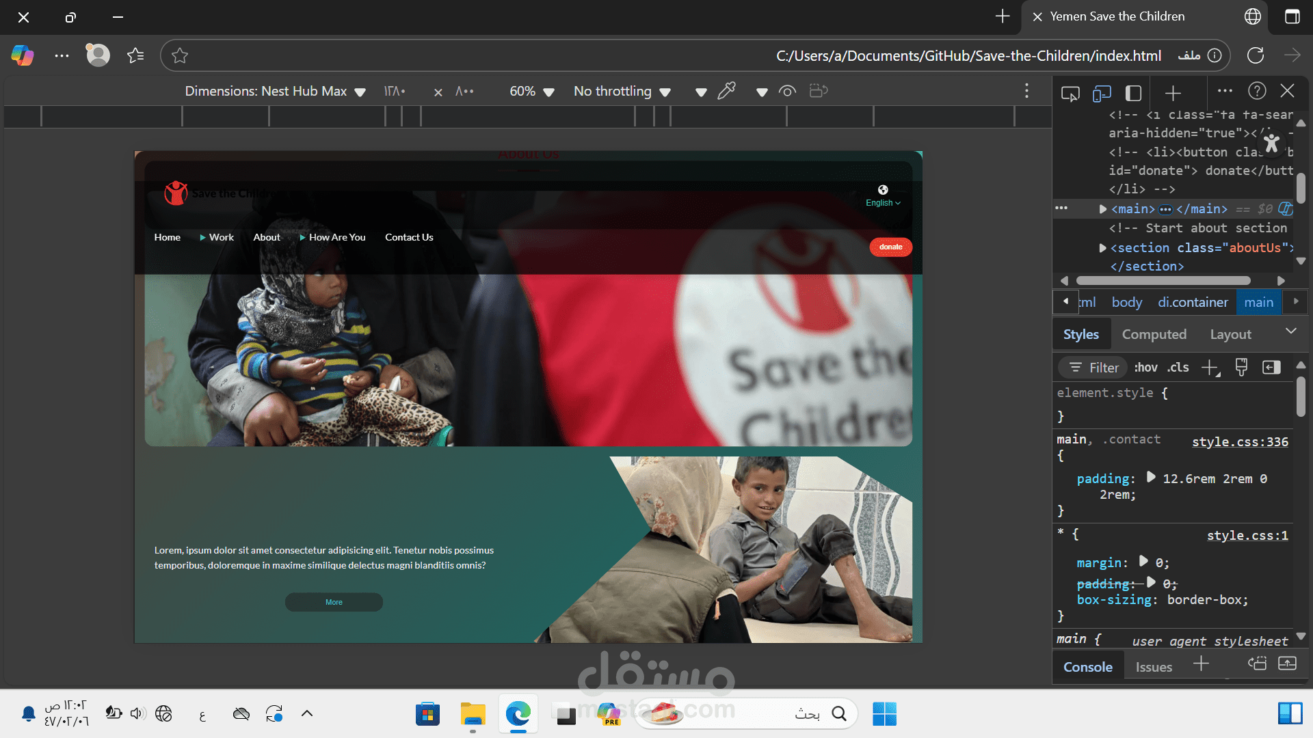Open the paintbrush rendering icon in the Styles toolbar
Viewport: 1313px width, 738px height.
click(1241, 367)
